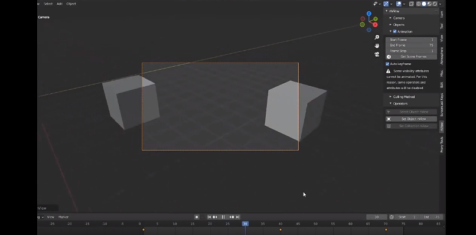Toggle camera view with the camera icon
476x235 pixels.
pyautogui.click(x=377, y=54)
